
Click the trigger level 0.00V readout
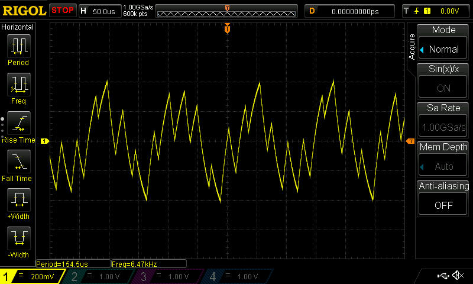point(449,11)
